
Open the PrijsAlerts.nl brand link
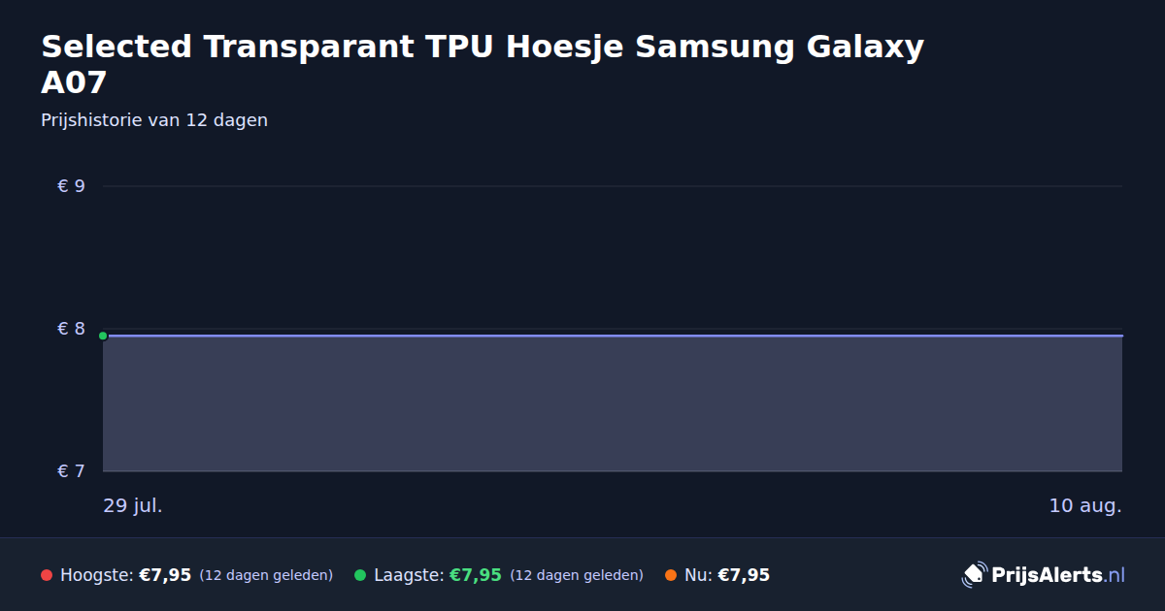point(1044,575)
